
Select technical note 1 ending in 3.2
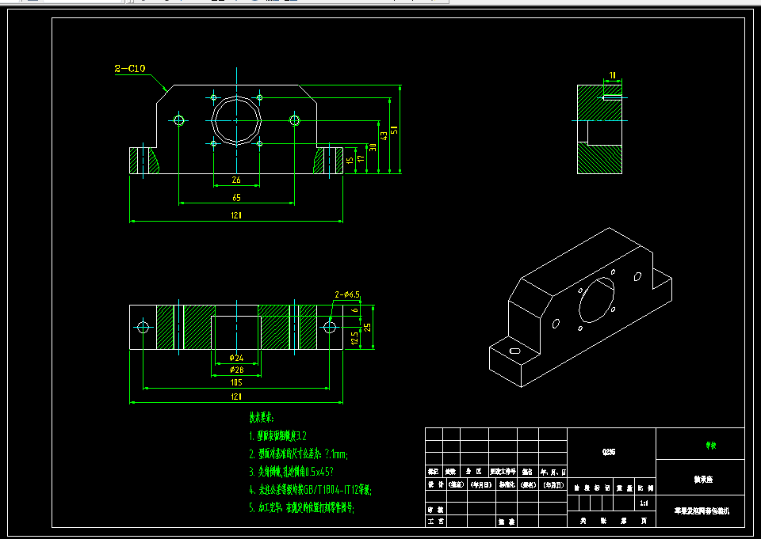(278, 436)
